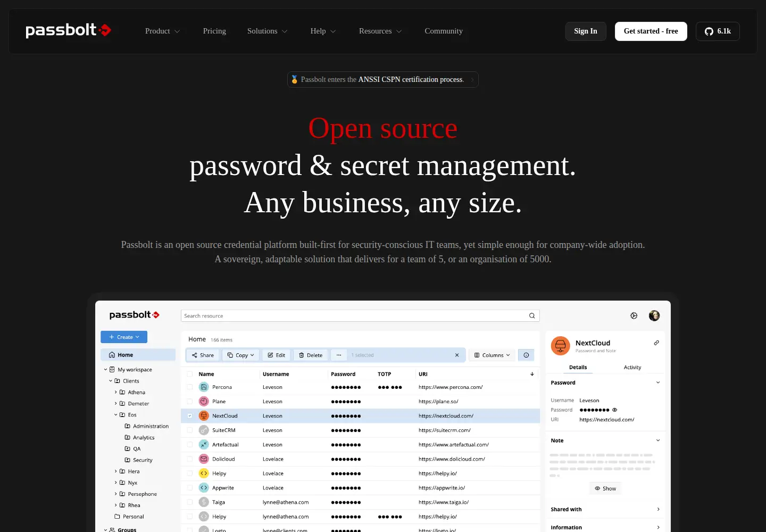
Task: Open the more actions ellipsis button
Action: (339, 355)
